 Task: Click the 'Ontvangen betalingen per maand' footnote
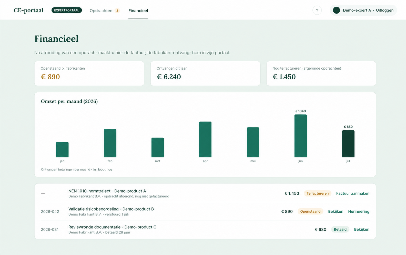(x=76, y=169)
